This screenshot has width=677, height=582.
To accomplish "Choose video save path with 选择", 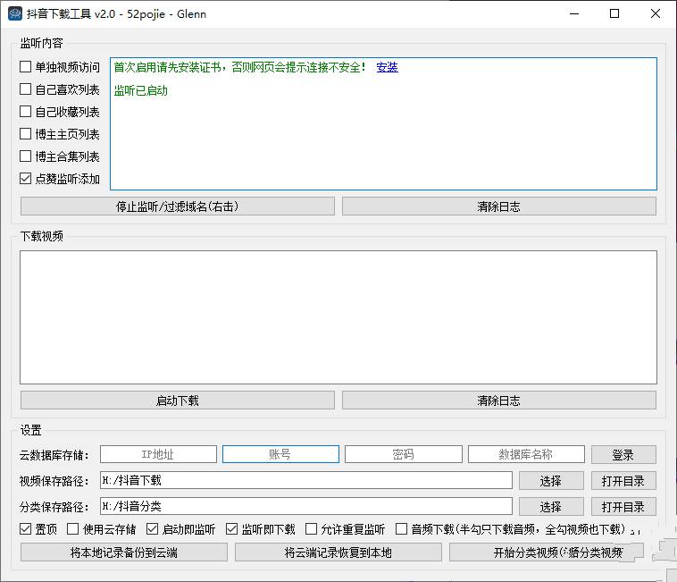I will [551, 481].
